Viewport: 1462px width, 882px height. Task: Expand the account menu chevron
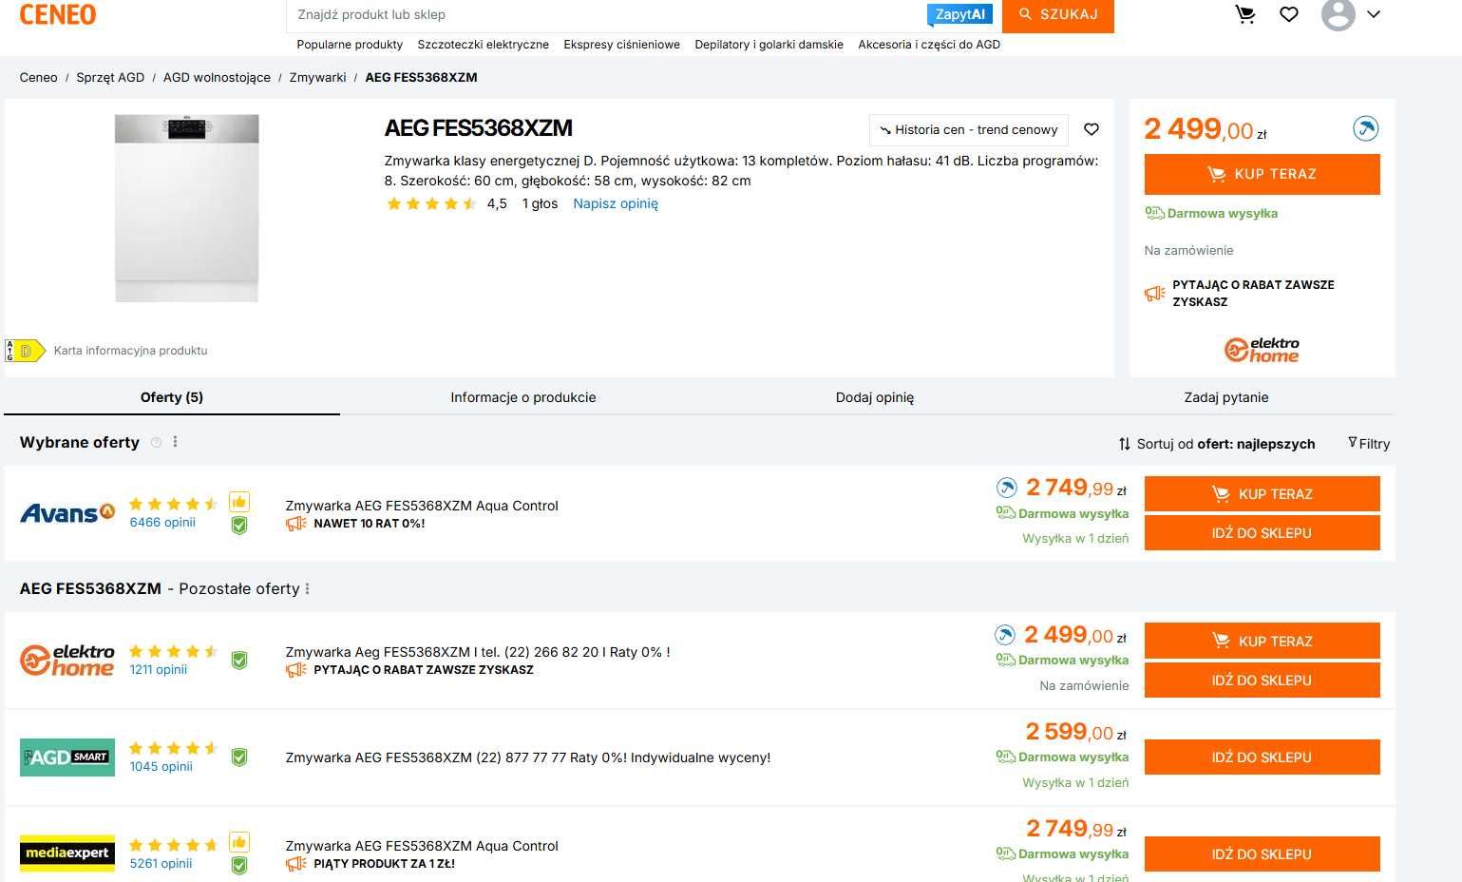click(x=1374, y=14)
